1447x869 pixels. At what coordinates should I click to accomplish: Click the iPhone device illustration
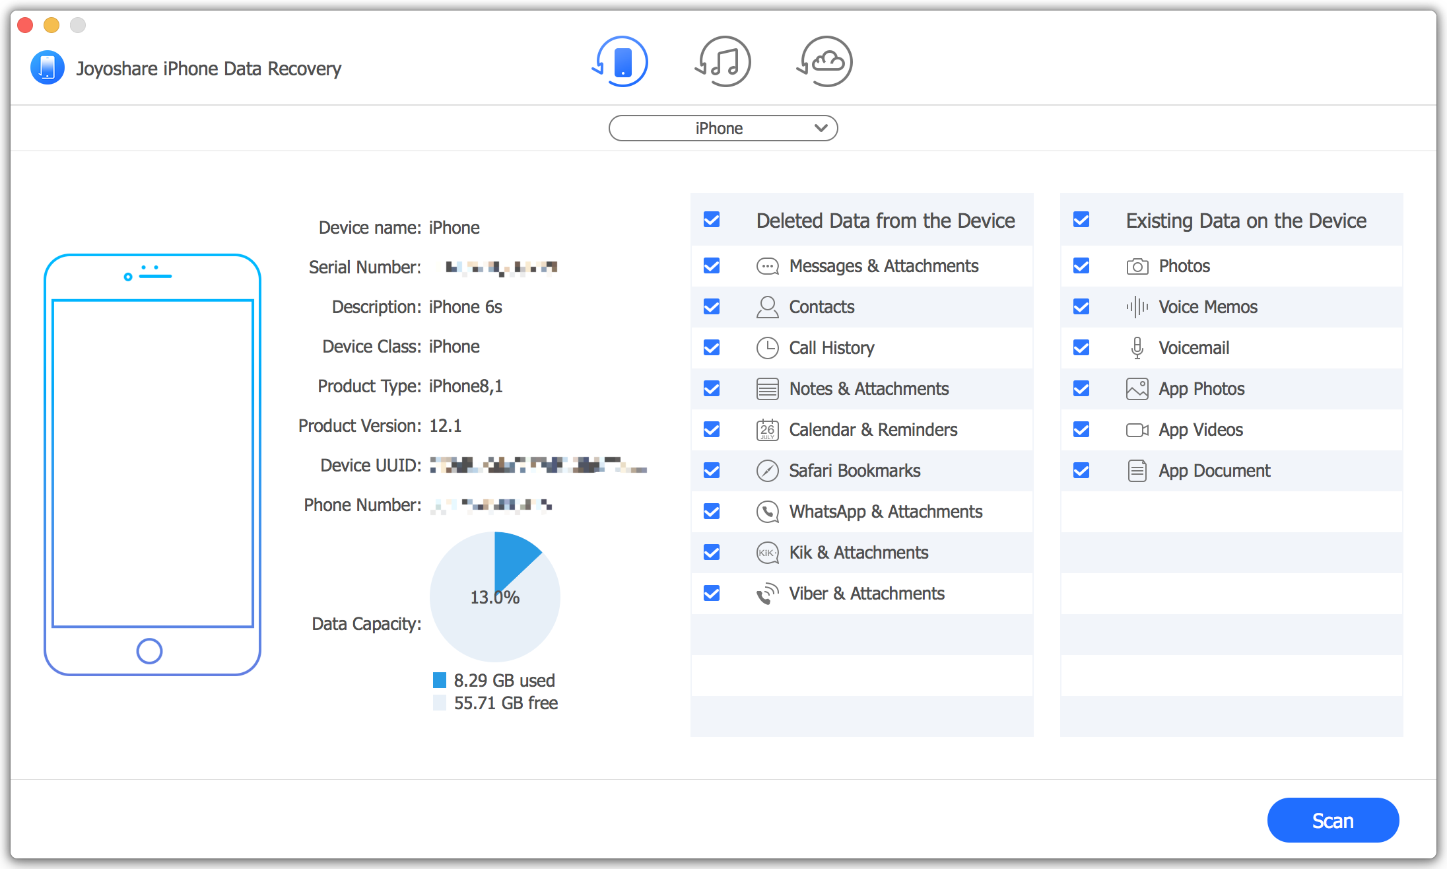pyautogui.click(x=152, y=464)
